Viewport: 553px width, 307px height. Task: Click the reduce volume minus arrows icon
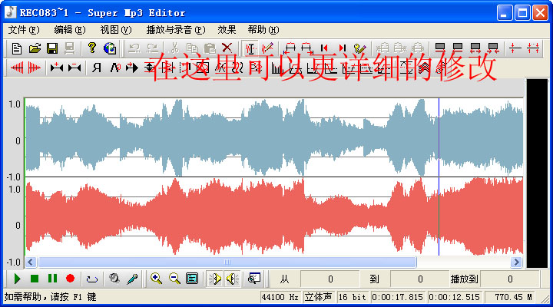tap(75, 67)
